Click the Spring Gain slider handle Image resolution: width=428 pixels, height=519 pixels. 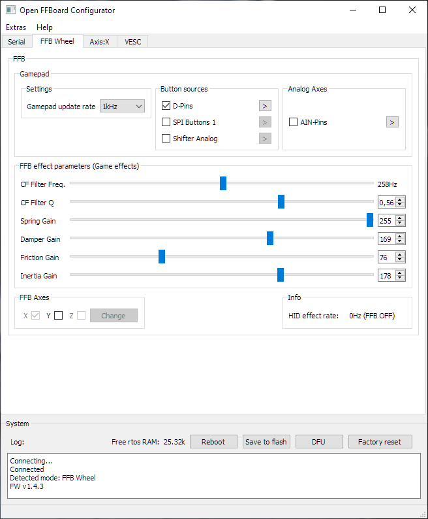[x=370, y=220]
